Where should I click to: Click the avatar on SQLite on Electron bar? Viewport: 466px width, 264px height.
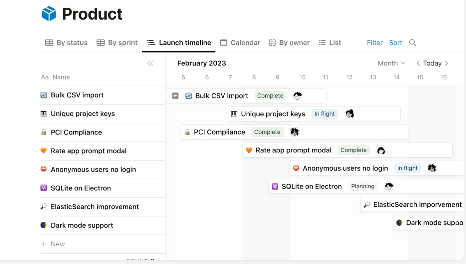point(389,186)
